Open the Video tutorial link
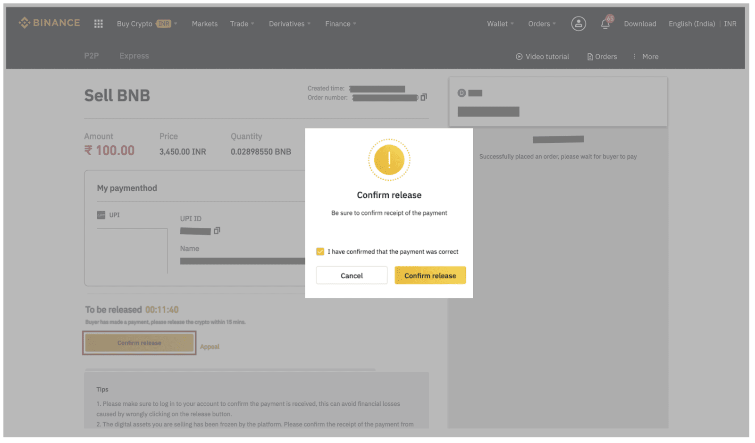This screenshot has width=755, height=443. (547, 57)
